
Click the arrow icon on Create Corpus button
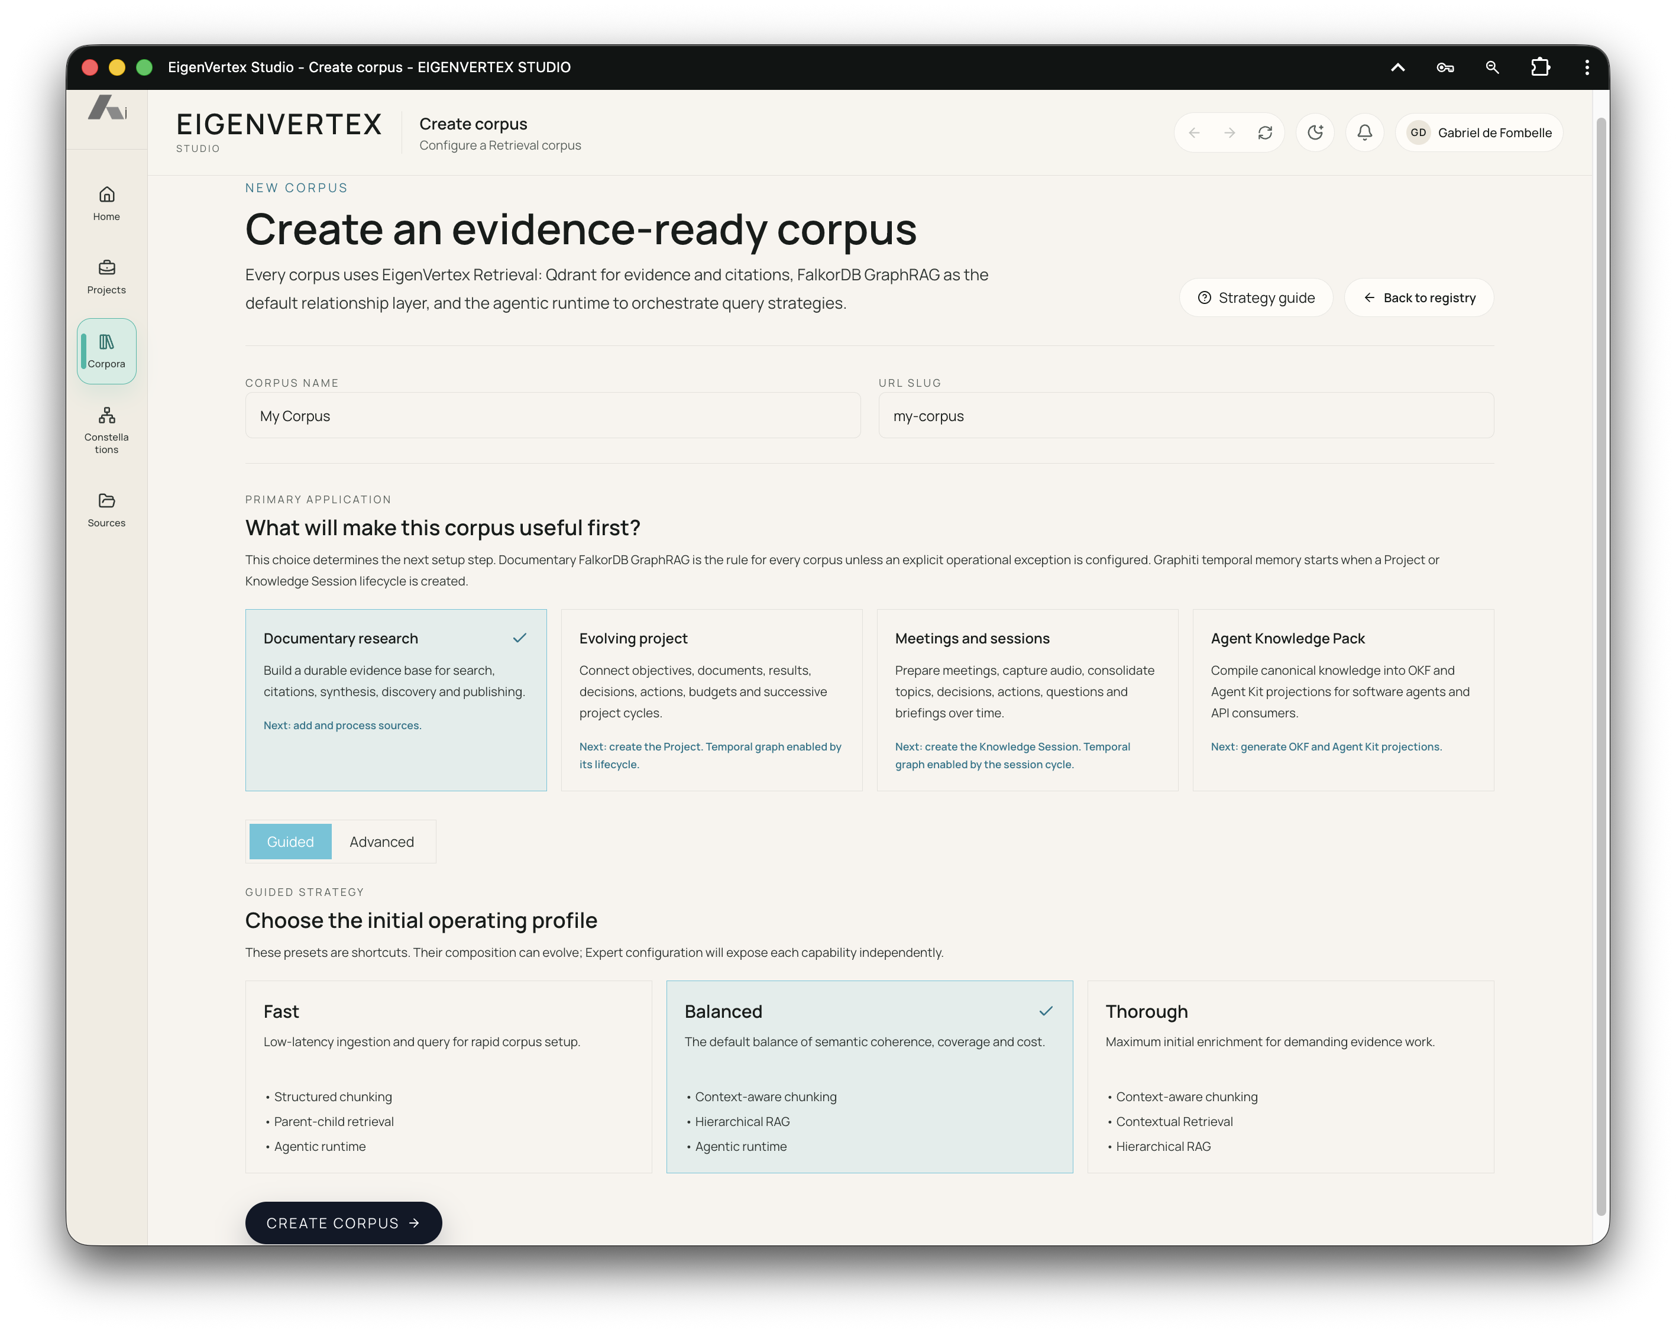point(415,1222)
